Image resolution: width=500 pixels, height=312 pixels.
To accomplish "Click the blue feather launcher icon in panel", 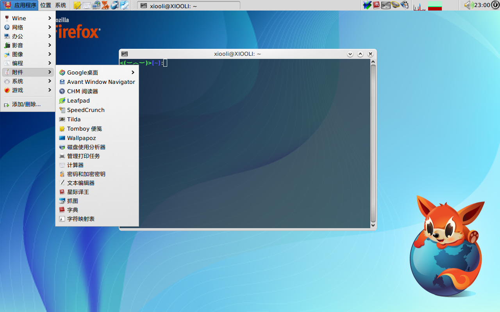I will click(x=124, y=5).
